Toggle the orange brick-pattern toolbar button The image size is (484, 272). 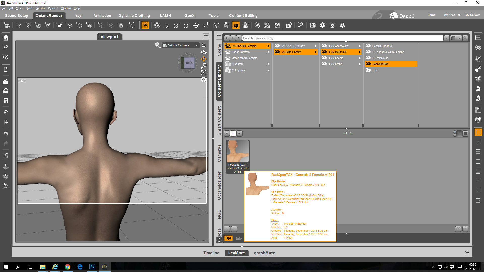point(145,25)
